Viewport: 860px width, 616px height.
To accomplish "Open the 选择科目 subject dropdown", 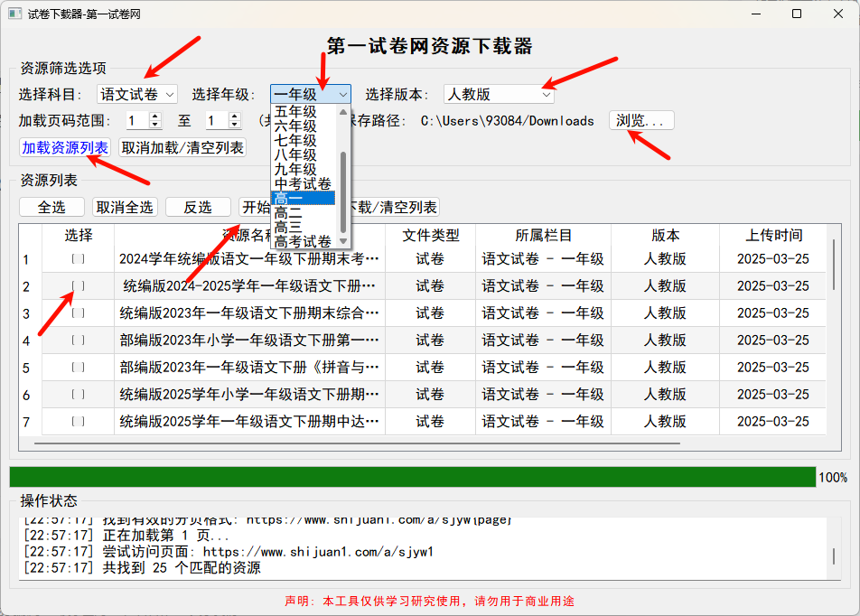I will (137, 94).
